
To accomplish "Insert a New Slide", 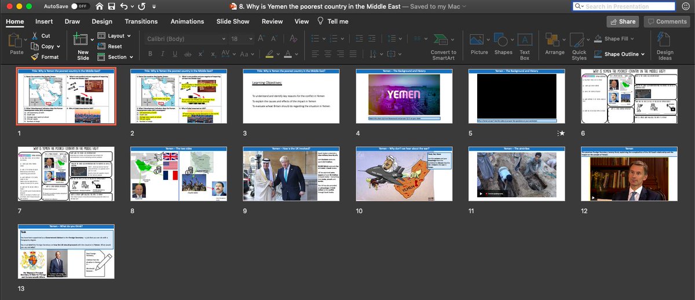I will coord(83,46).
